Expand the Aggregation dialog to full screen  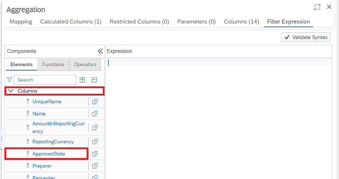[x=317, y=7]
